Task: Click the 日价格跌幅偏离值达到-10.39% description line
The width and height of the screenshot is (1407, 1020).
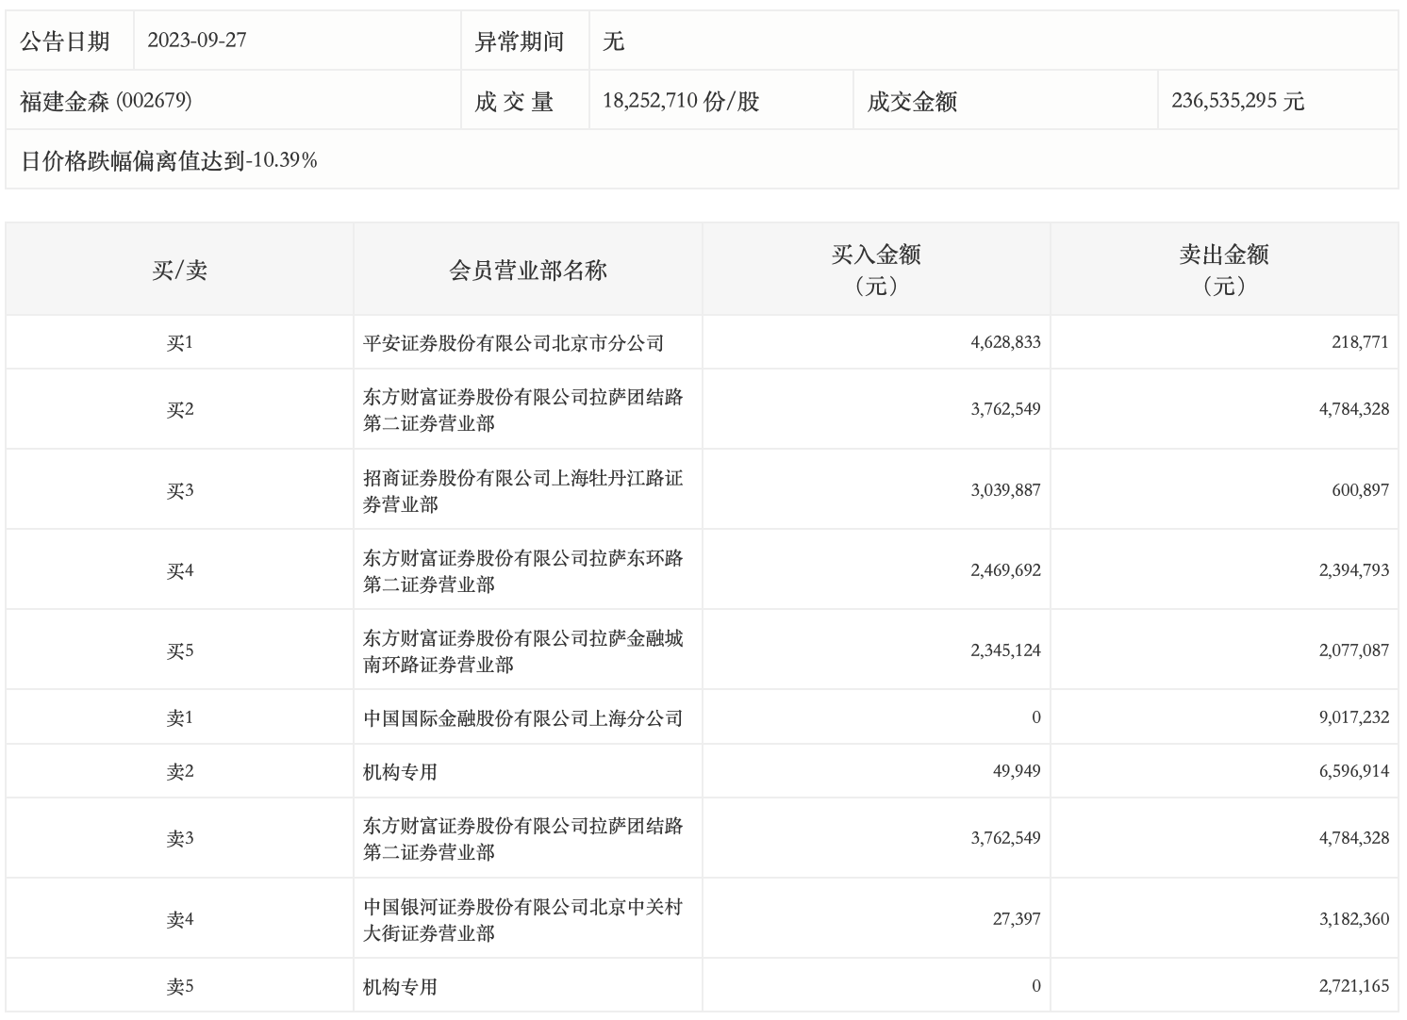Action: point(169,160)
